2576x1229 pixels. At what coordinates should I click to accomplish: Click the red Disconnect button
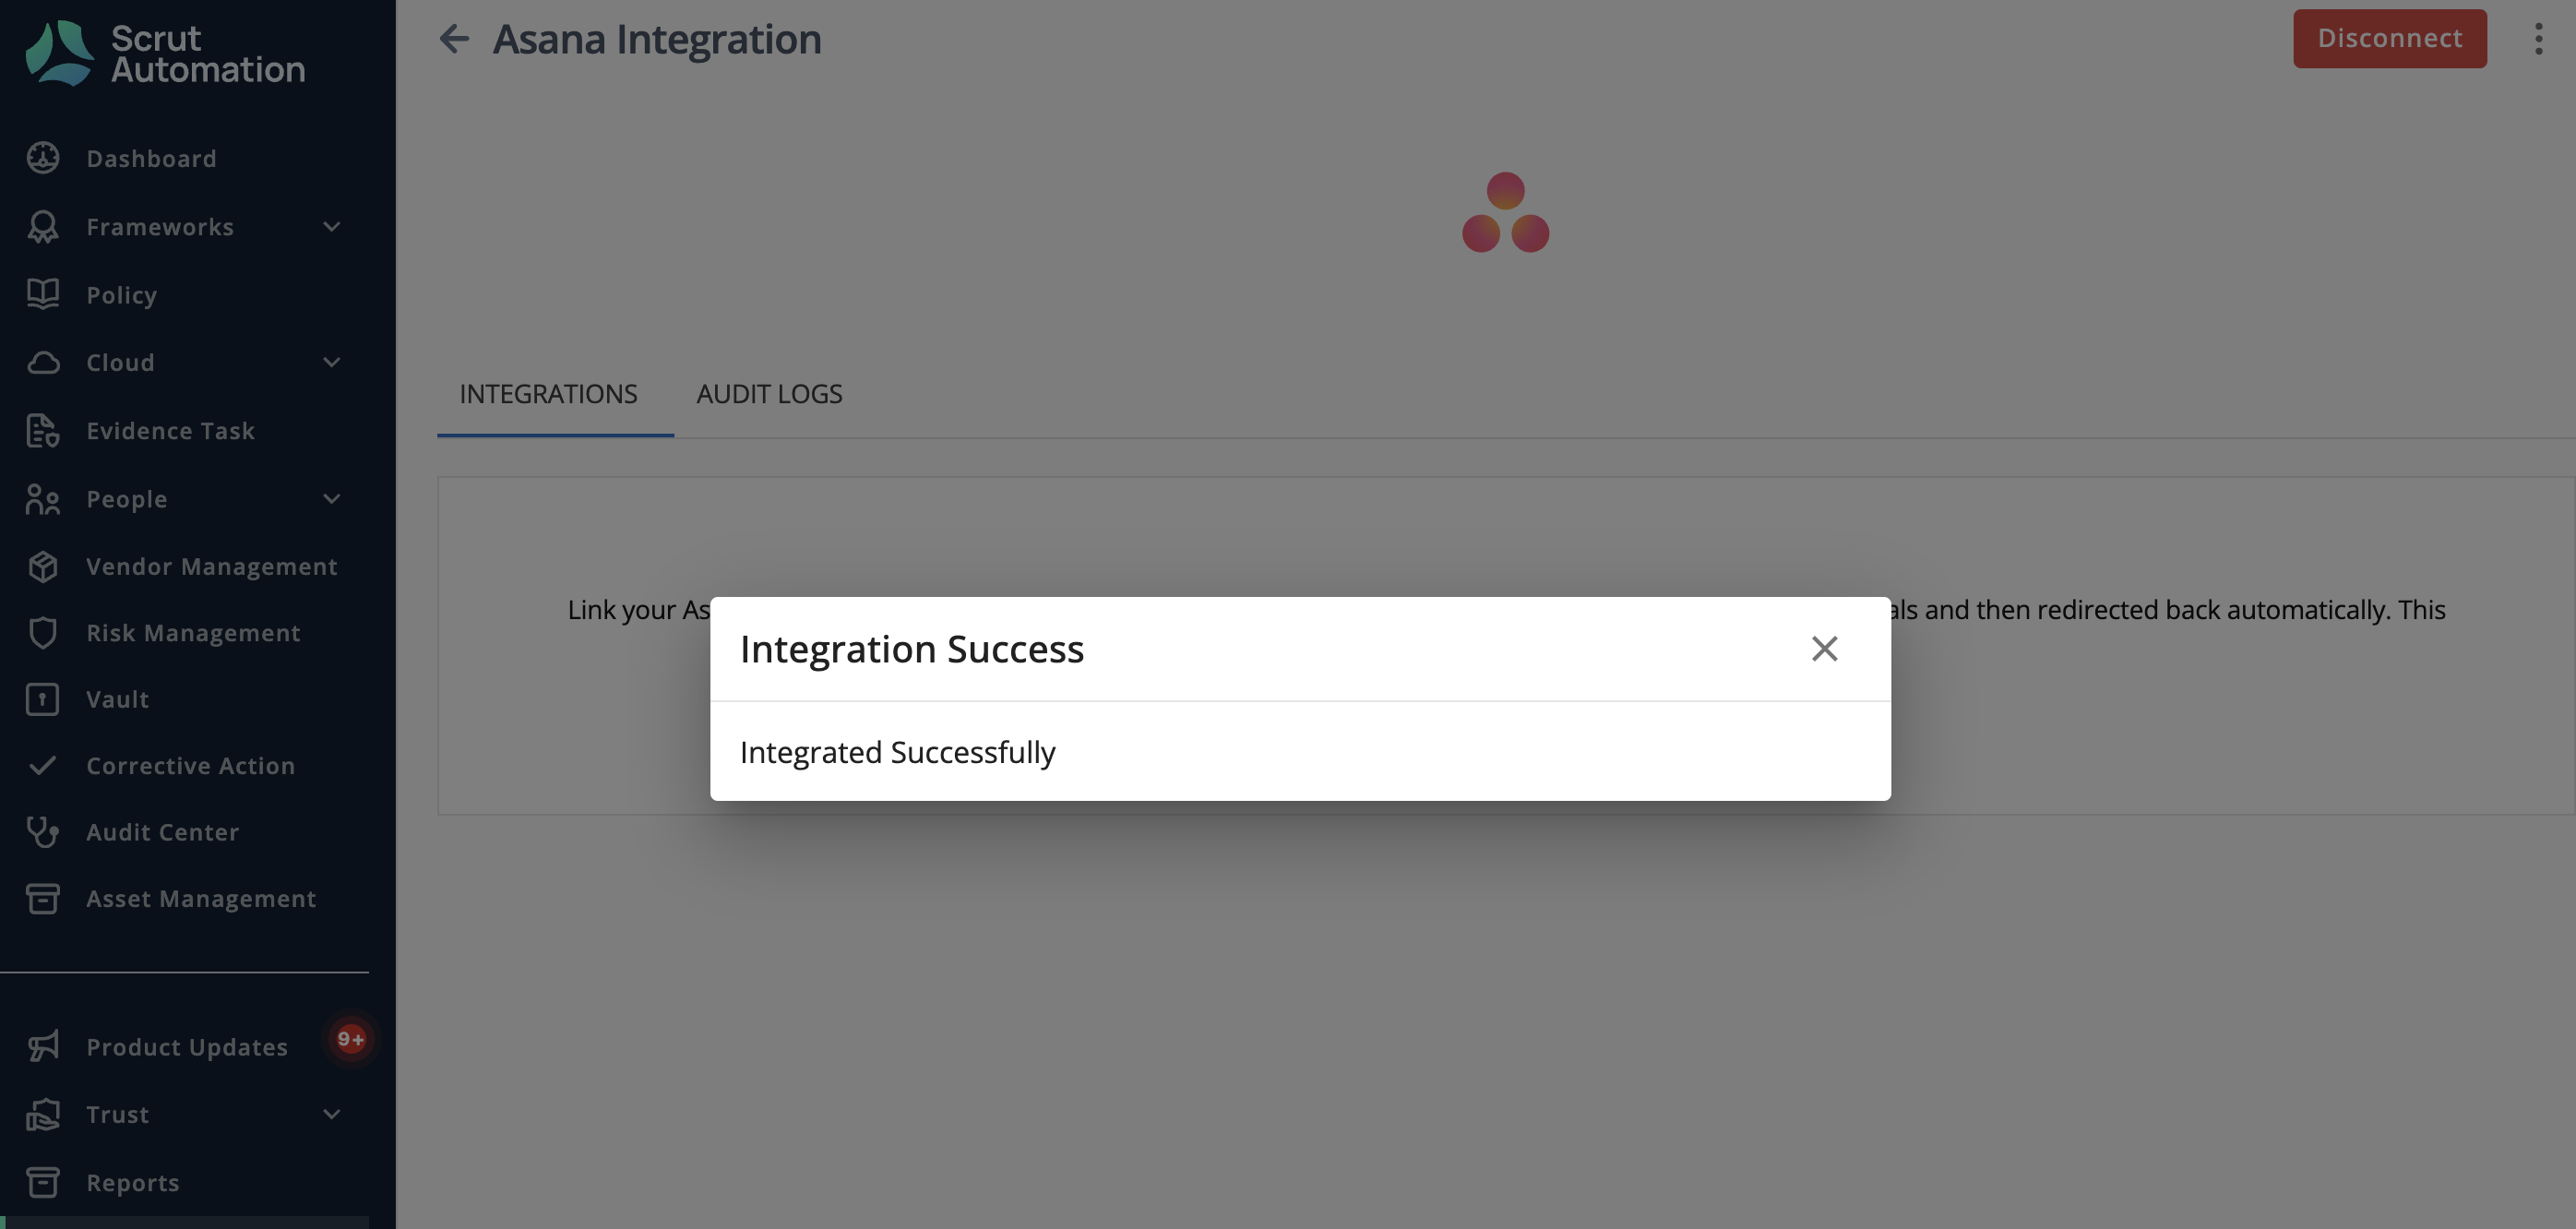click(2389, 38)
